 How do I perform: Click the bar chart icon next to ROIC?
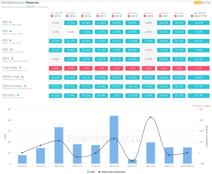click(x=11, y=49)
